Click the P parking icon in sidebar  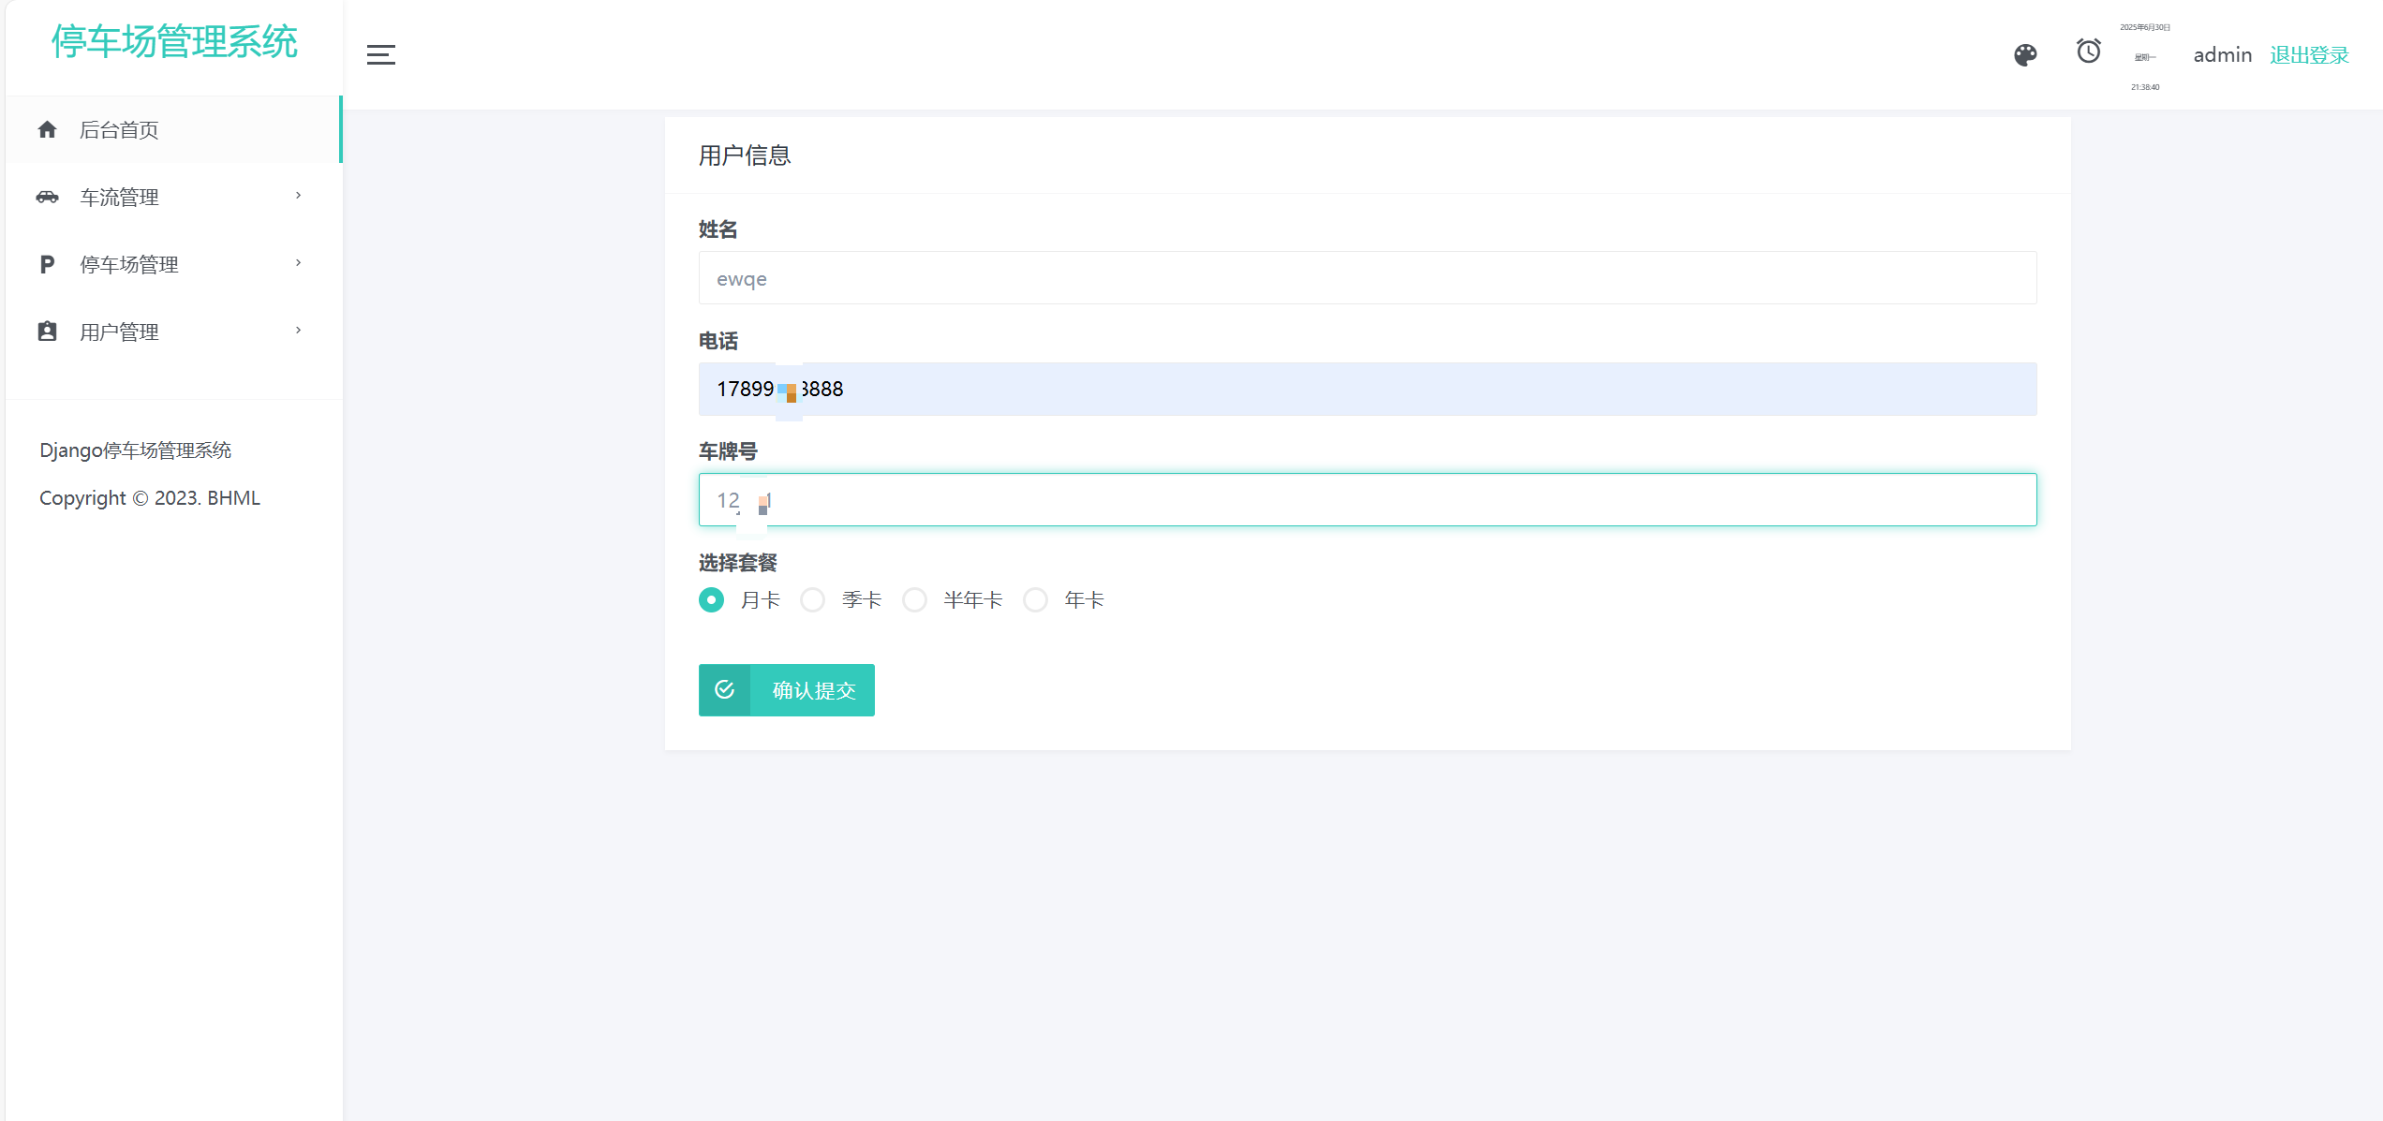coord(47,265)
